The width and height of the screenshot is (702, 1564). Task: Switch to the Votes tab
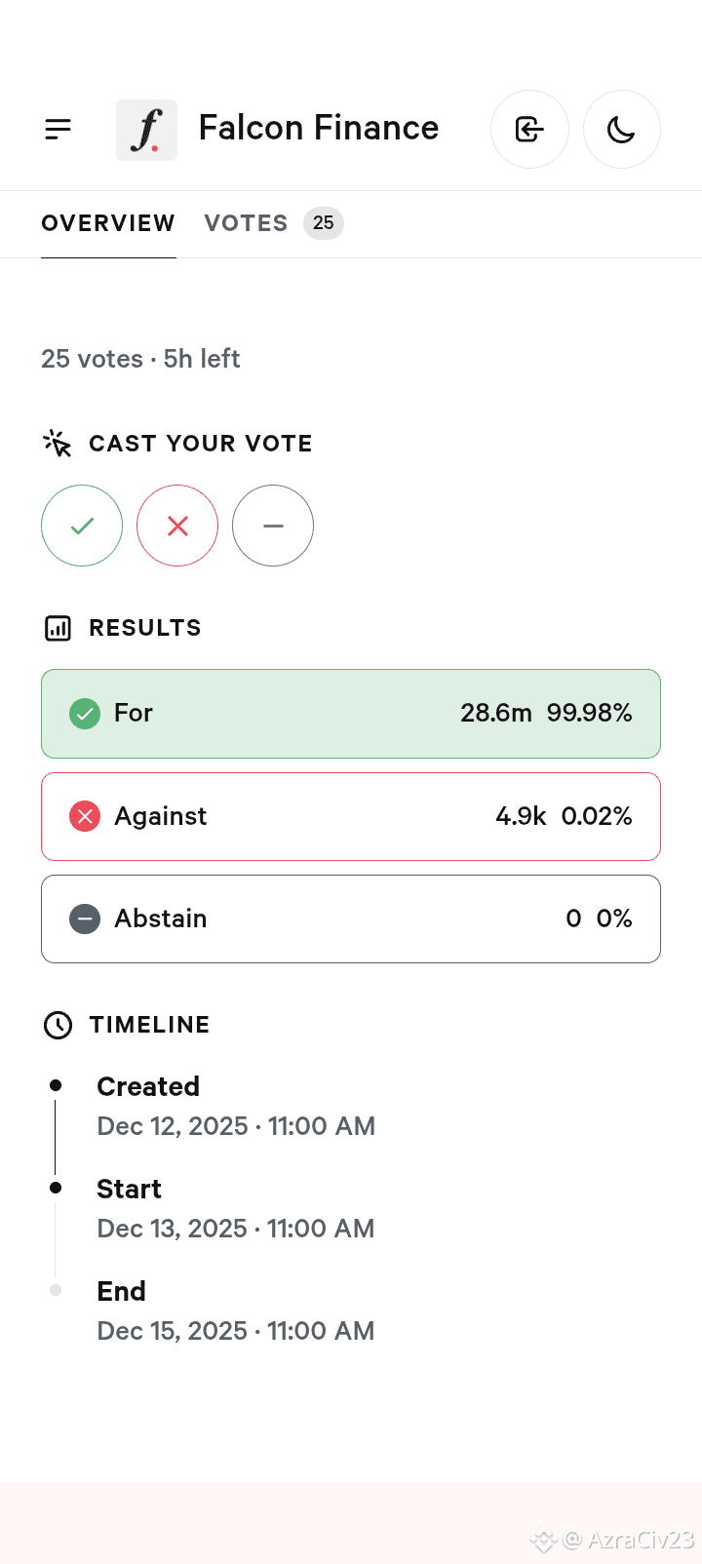click(246, 223)
